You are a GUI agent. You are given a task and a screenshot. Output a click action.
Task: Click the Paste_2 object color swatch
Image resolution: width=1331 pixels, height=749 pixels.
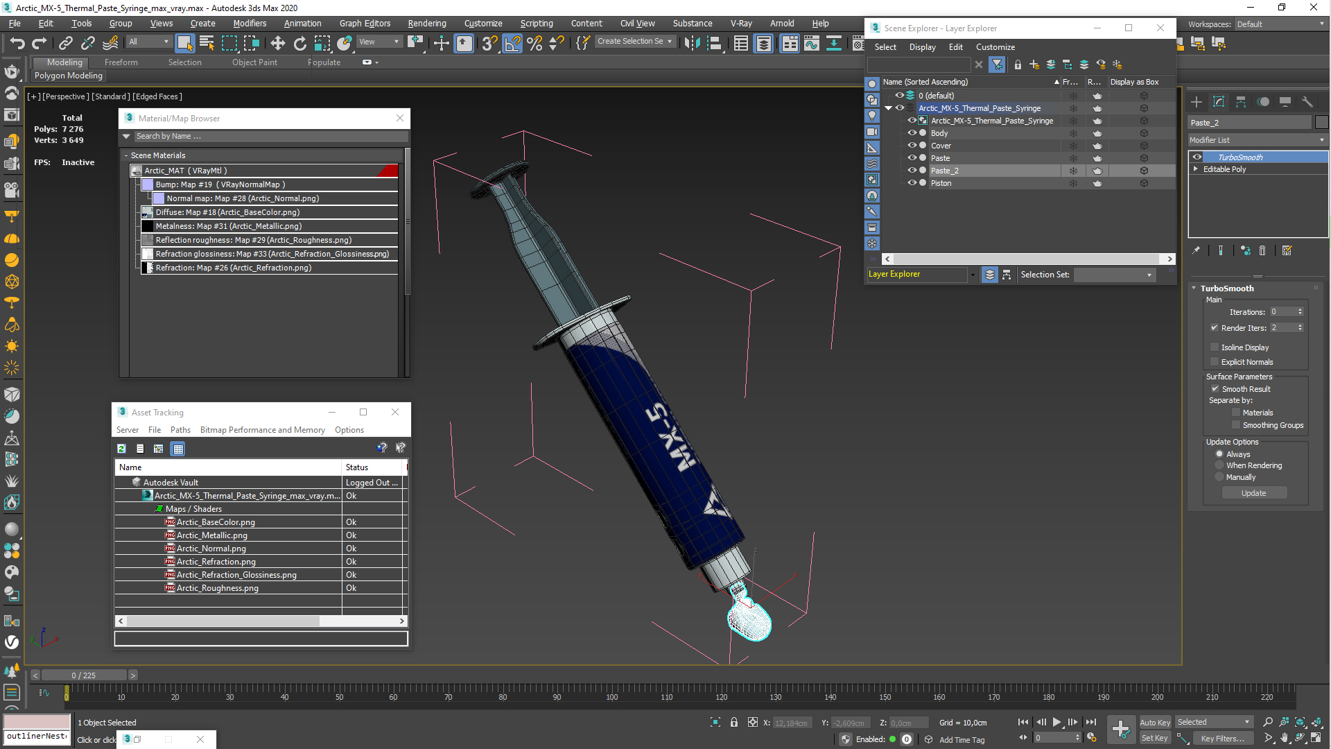[1322, 123]
